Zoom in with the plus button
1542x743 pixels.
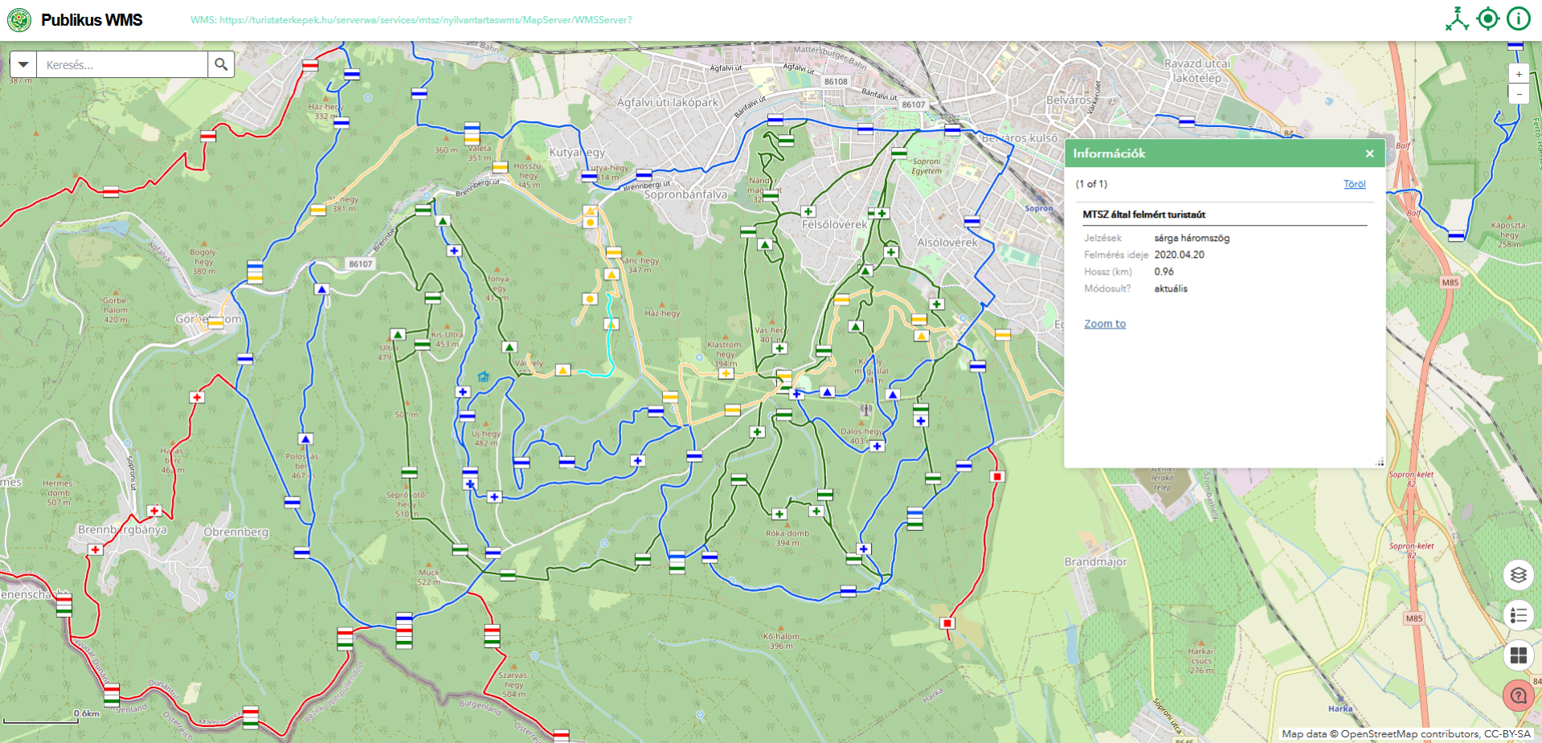click(x=1519, y=74)
